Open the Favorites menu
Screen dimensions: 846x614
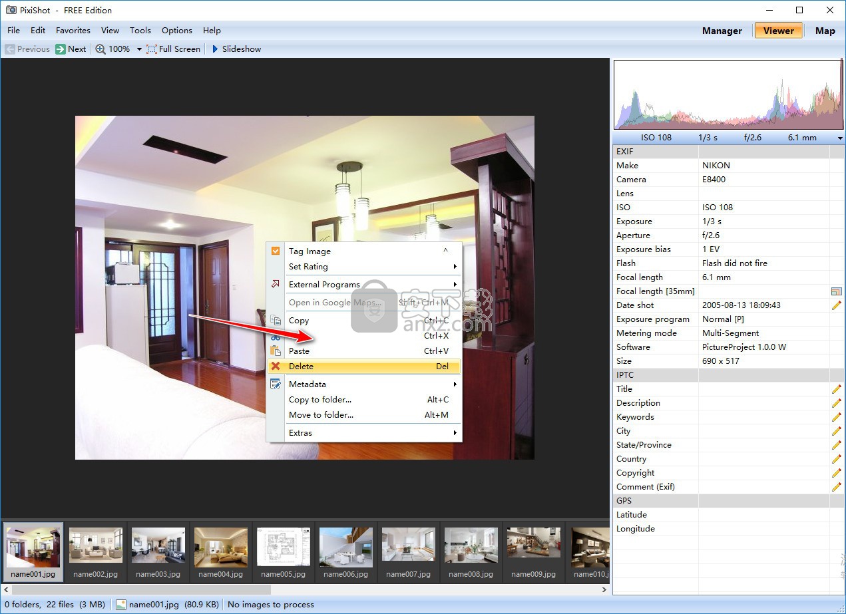(x=73, y=31)
